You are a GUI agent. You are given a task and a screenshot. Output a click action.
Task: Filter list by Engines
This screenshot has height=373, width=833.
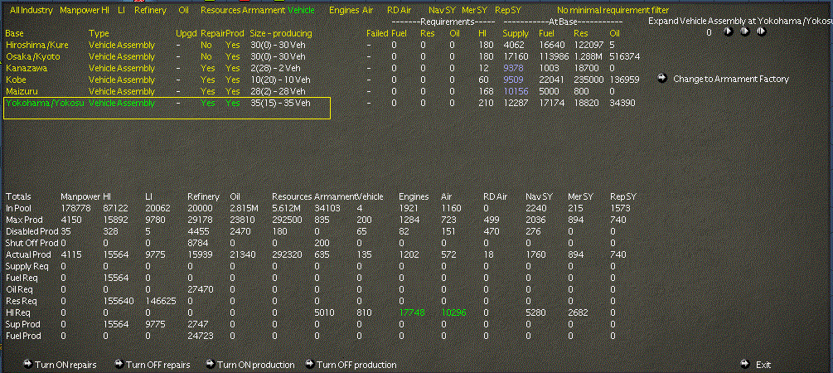tap(344, 10)
